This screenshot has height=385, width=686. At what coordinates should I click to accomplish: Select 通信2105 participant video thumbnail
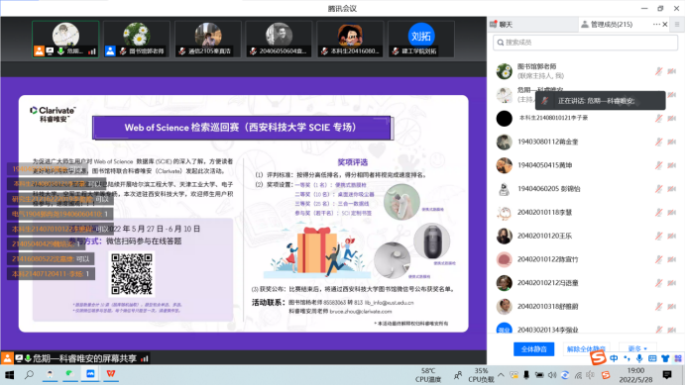pos(208,40)
